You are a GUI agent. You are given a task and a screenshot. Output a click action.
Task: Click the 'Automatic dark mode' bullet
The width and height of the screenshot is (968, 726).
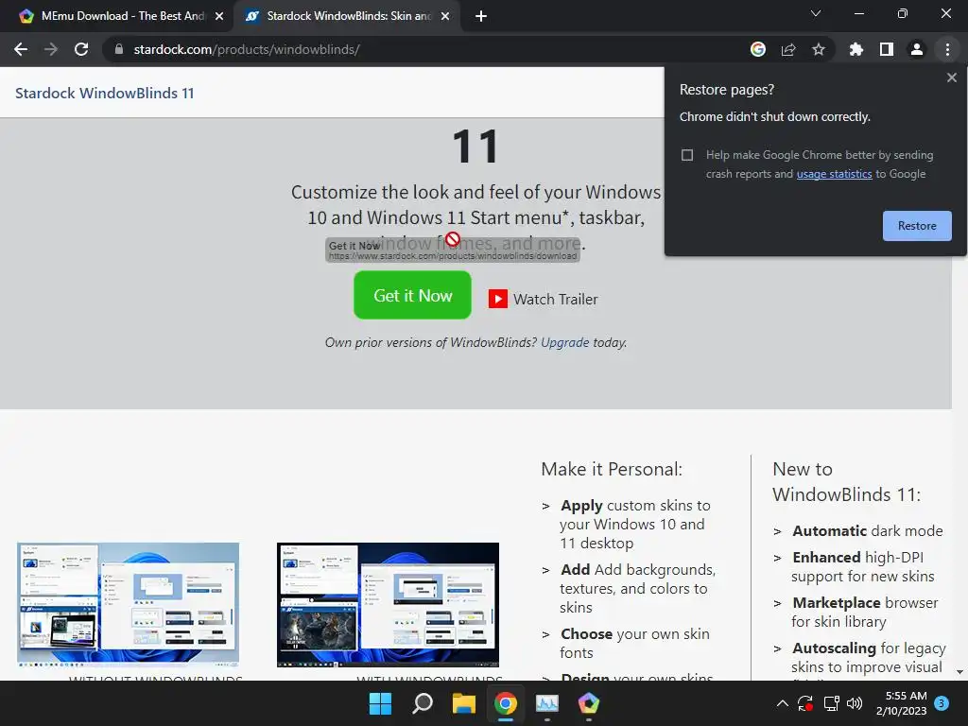pos(867,531)
